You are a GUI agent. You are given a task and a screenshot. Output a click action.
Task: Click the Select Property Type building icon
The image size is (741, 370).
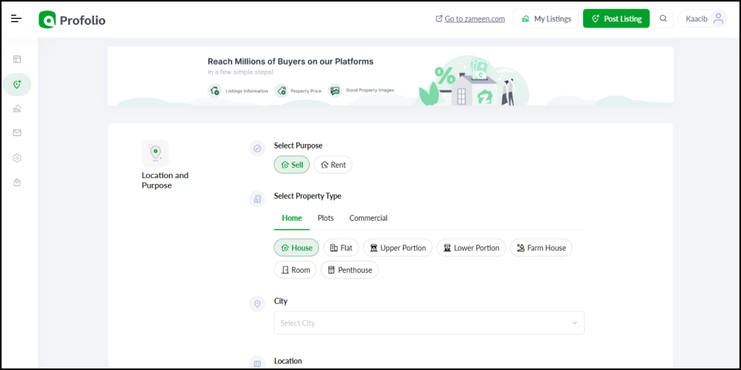coord(257,198)
